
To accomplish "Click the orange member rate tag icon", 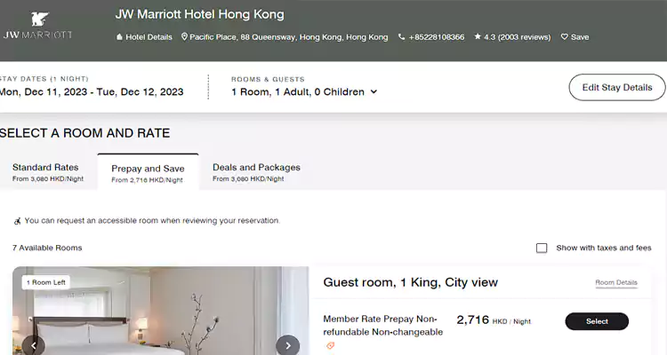I will (331, 345).
